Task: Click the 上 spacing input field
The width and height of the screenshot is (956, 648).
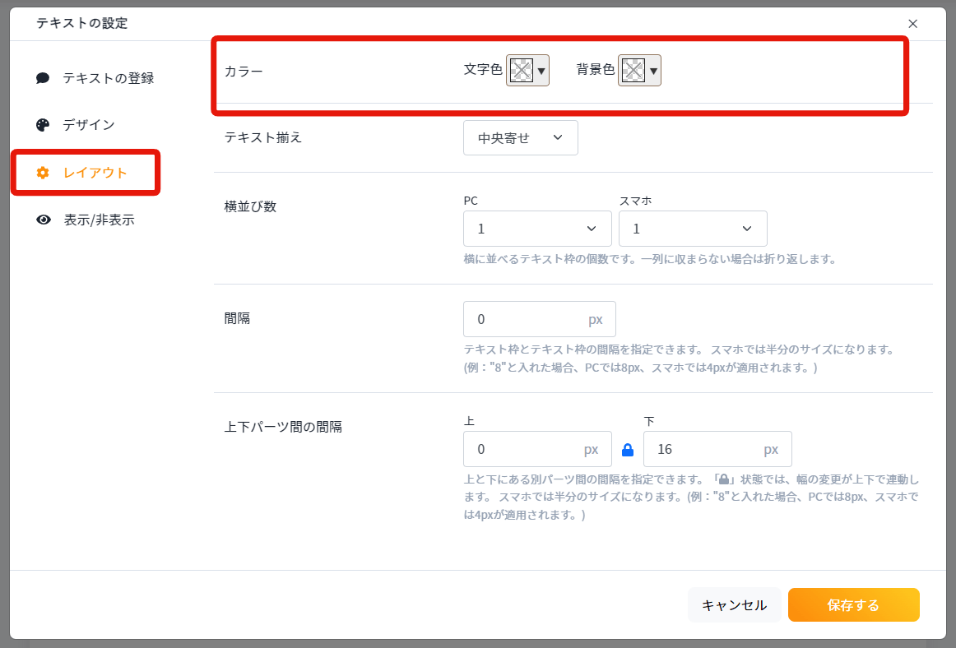Action: coord(525,450)
